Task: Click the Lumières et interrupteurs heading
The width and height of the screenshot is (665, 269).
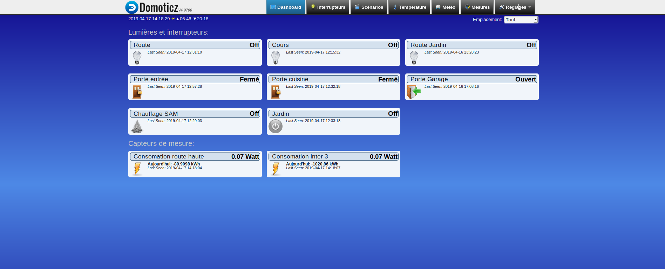Action: tap(168, 32)
